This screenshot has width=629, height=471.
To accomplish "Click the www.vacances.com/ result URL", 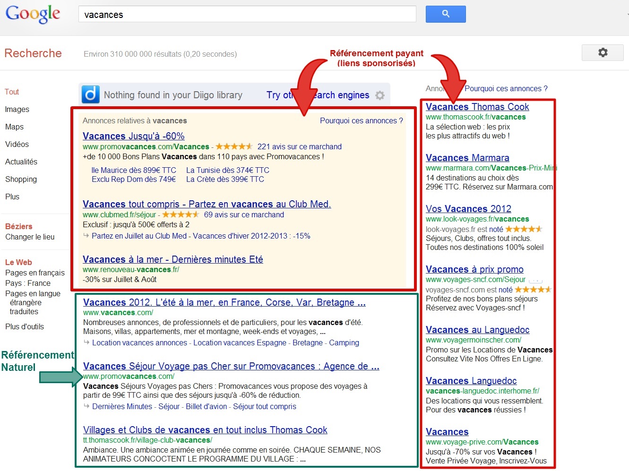I will pyautogui.click(x=118, y=312).
